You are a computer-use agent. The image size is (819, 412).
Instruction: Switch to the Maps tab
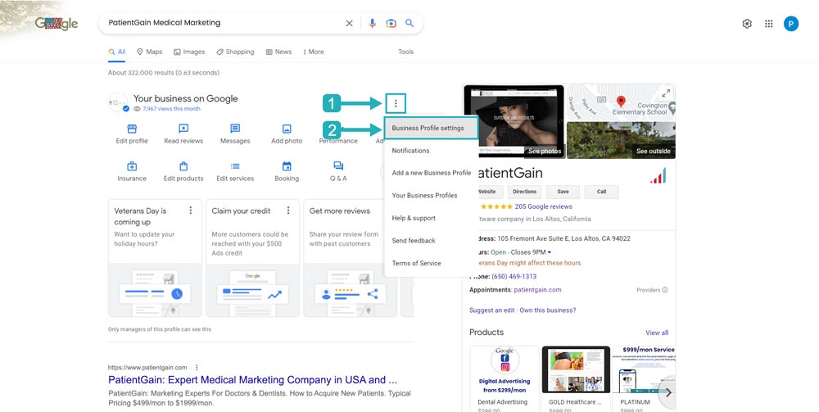coord(149,52)
